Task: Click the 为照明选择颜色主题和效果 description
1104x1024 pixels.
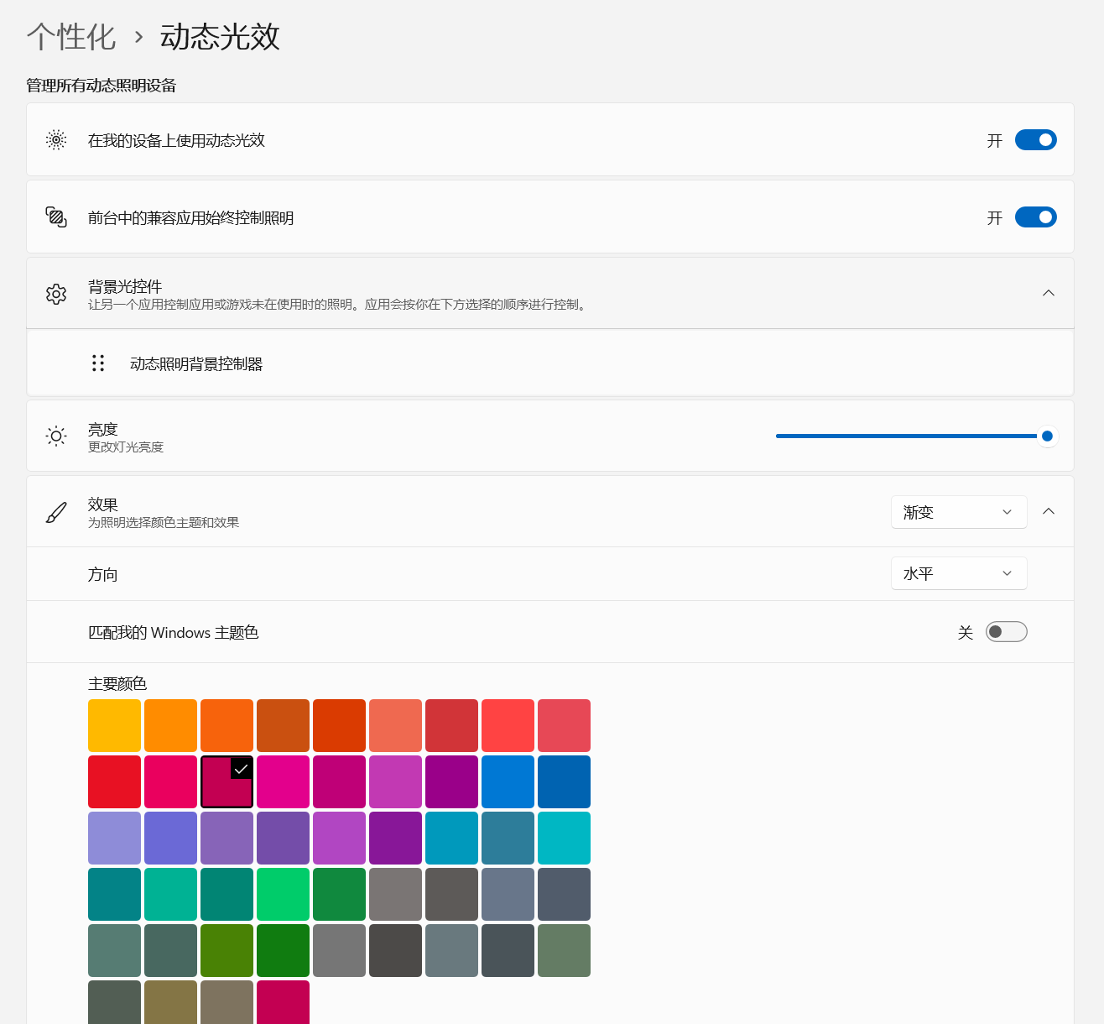Action: coord(164,522)
